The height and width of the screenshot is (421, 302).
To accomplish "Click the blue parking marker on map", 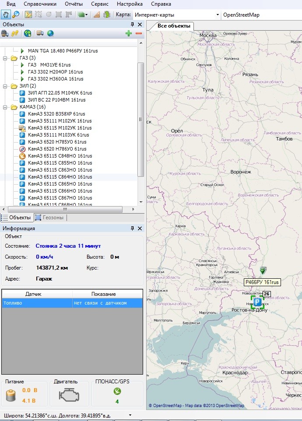I will point(257,302).
